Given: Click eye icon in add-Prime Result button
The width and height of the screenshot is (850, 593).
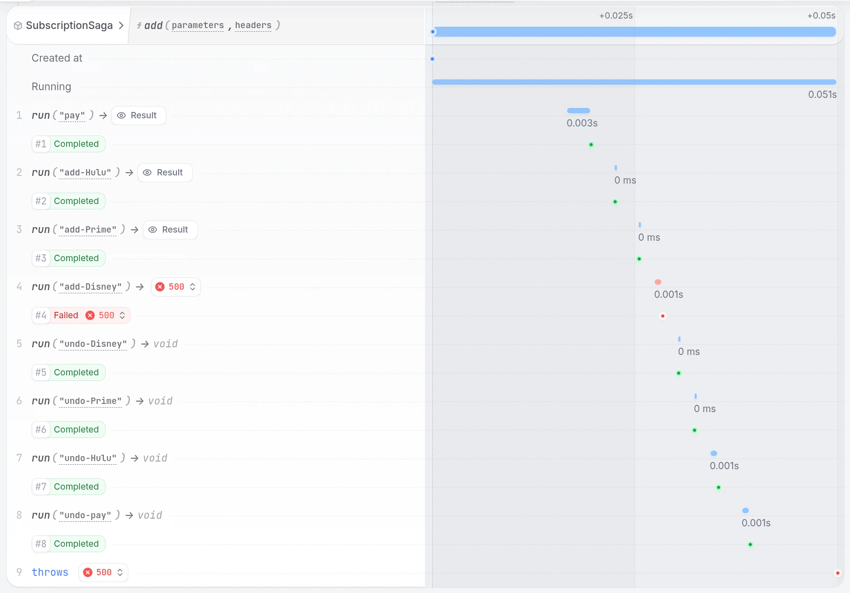Looking at the screenshot, I should point(153,230).
